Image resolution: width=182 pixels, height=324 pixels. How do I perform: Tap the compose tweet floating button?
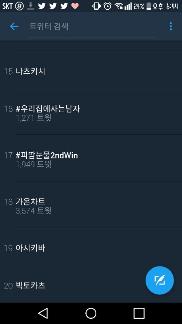pos(159,280)
